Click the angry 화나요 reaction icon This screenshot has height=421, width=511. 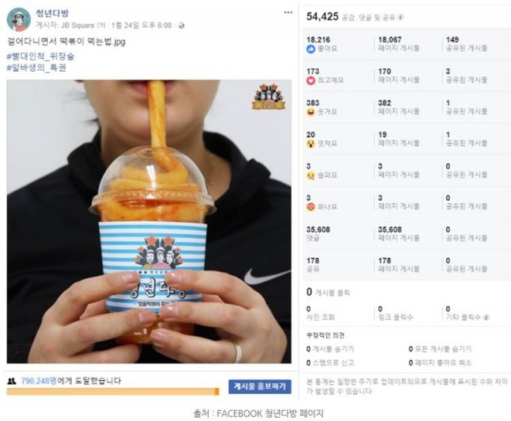pos(310,207)
